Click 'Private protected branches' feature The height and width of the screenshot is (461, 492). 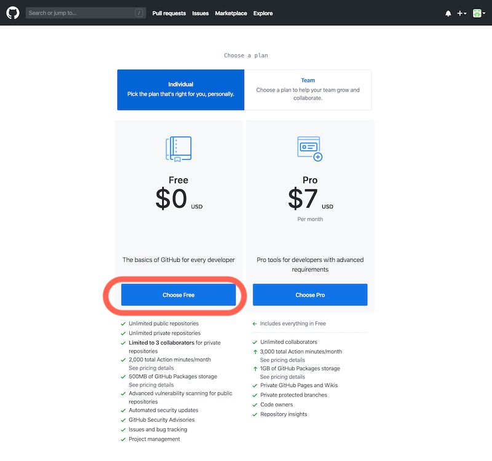[294, 395]
